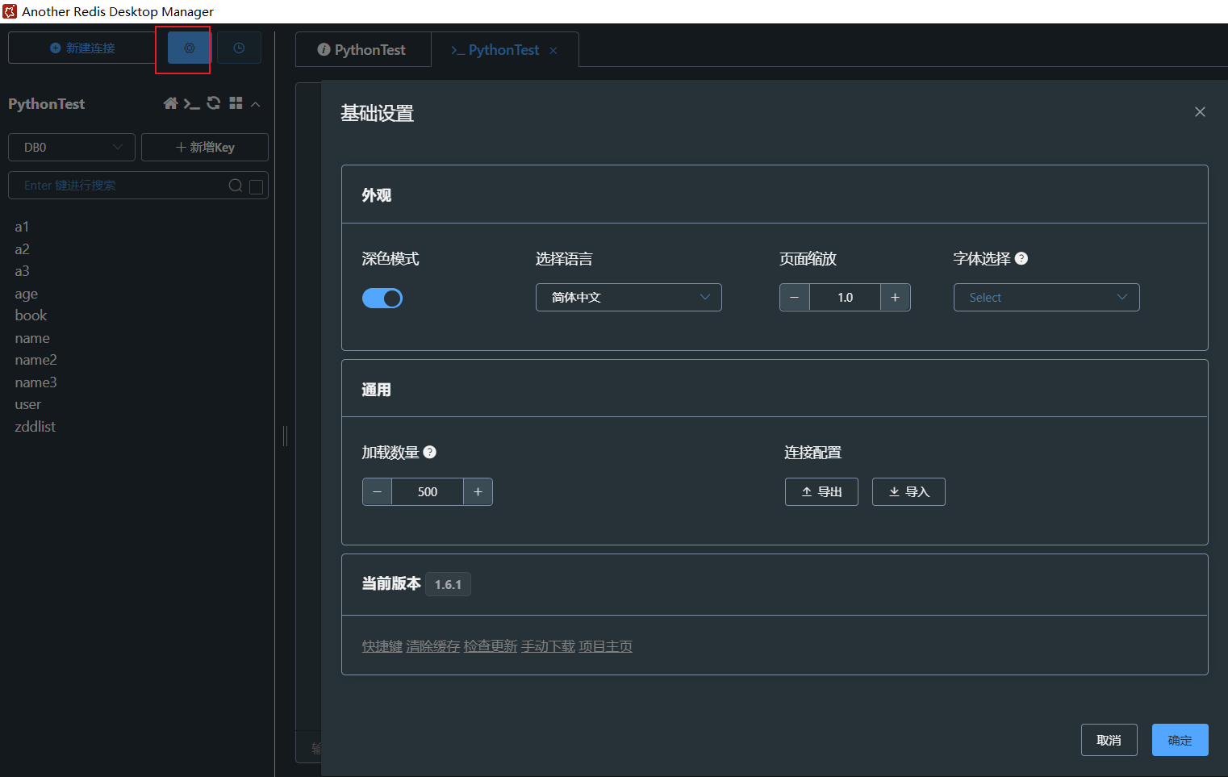Open the 选择语言 language dropdown
1228x777 pixels.
[x=629, y=298]
